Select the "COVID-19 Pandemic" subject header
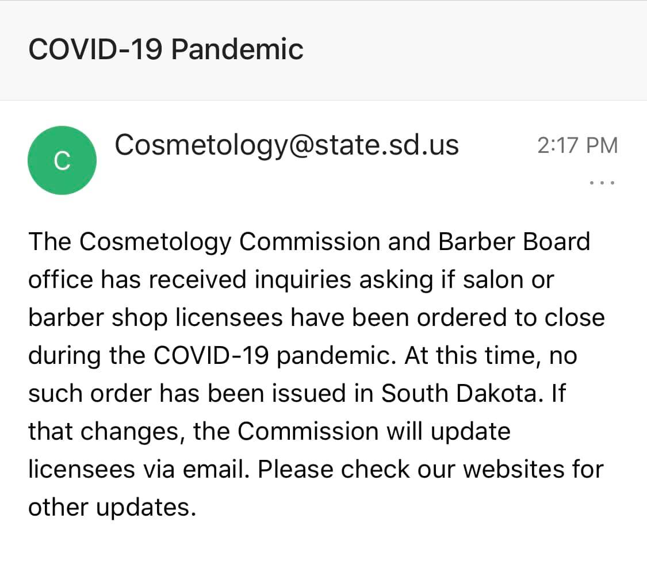 point(166,49)
